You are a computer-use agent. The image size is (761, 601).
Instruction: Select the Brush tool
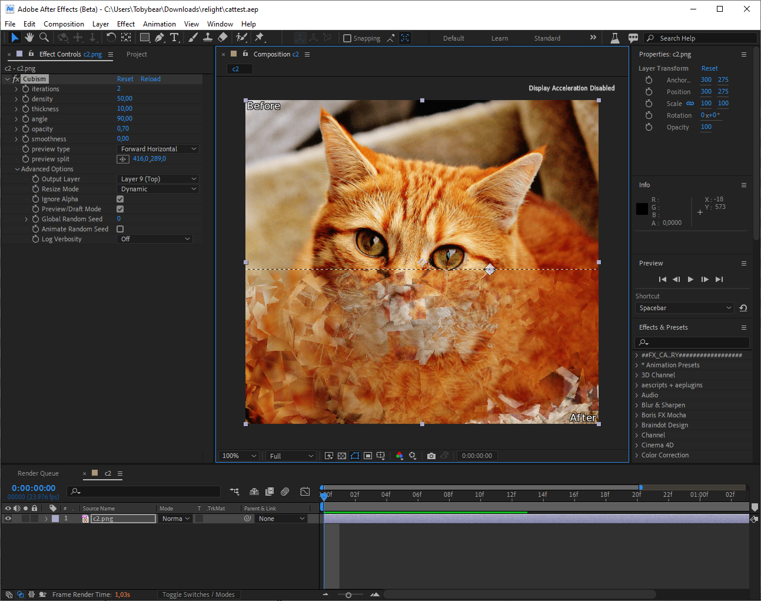[x=193, y=38]
